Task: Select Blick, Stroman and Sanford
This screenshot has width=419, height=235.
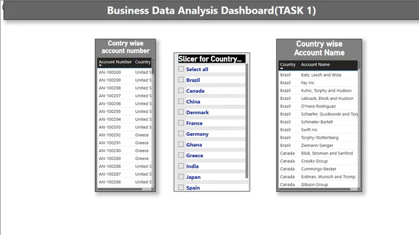Action: click(327, 153)
